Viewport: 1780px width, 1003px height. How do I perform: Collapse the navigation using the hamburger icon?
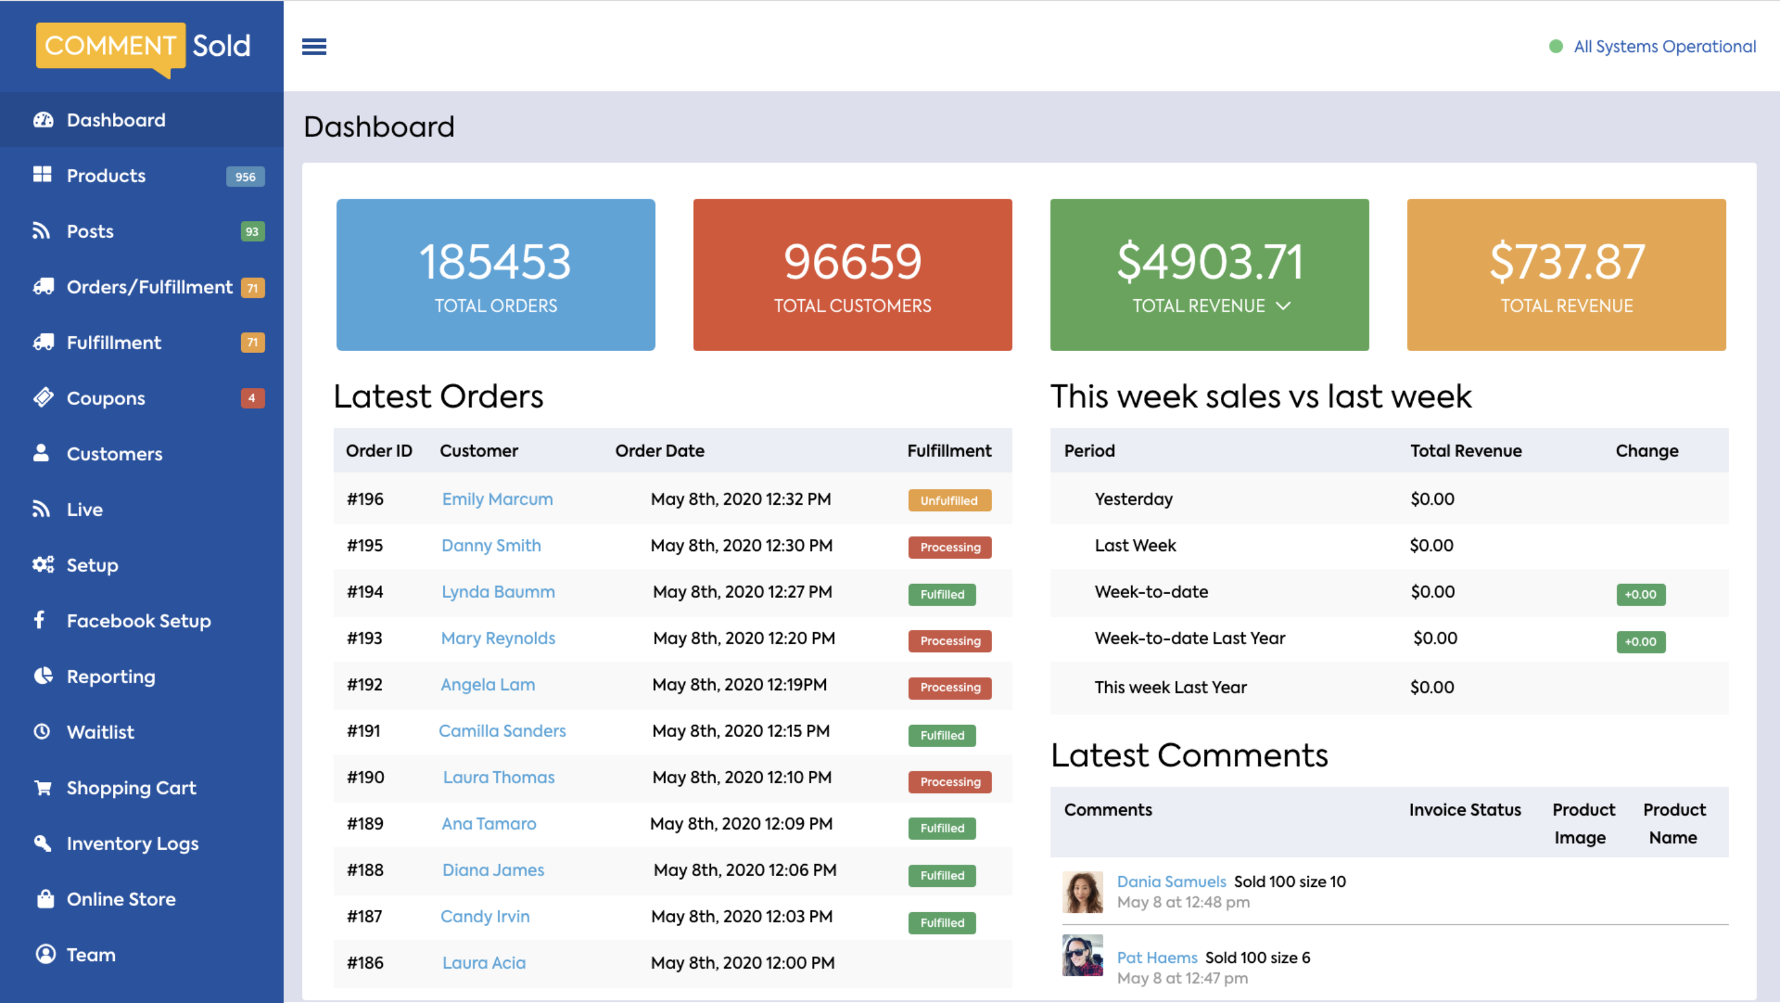[314, 46]
